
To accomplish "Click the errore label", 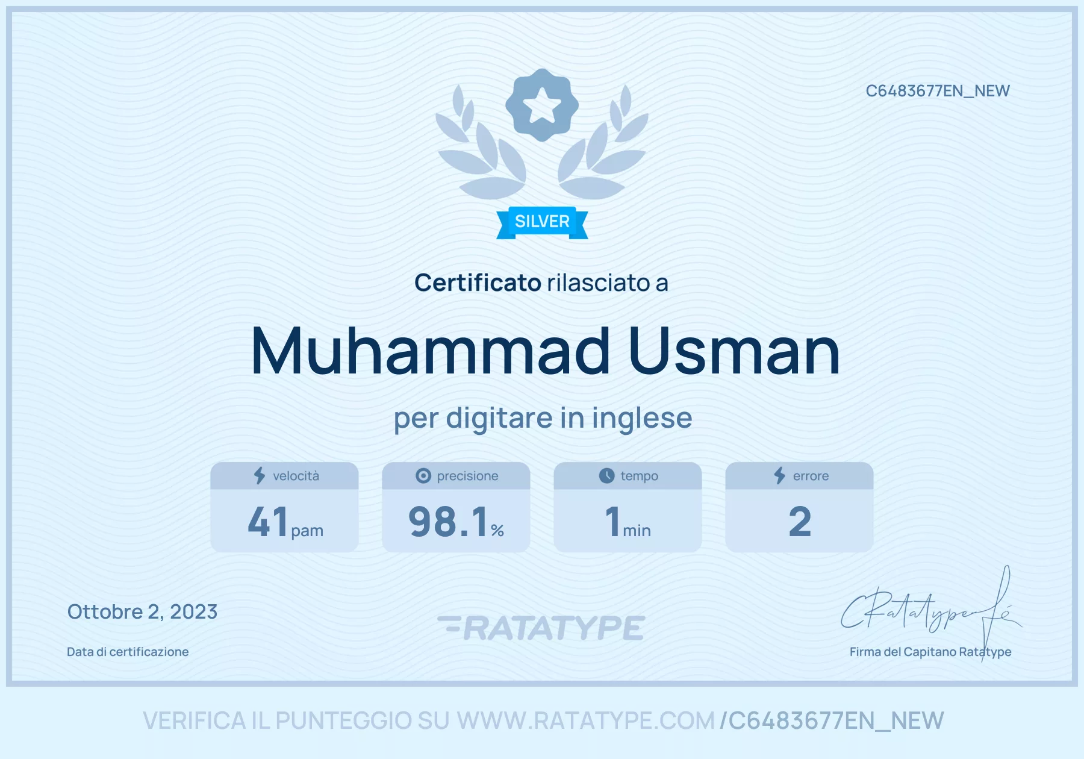I will (811, 476).
